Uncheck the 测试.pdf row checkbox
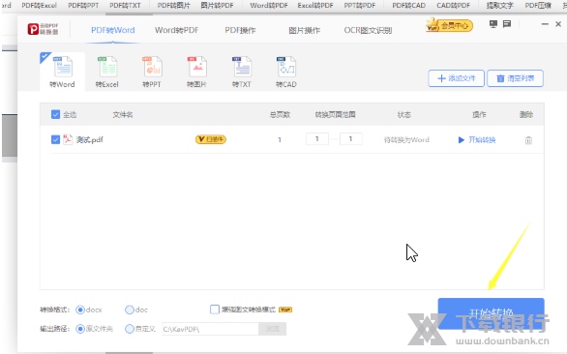 pos(55,139)
